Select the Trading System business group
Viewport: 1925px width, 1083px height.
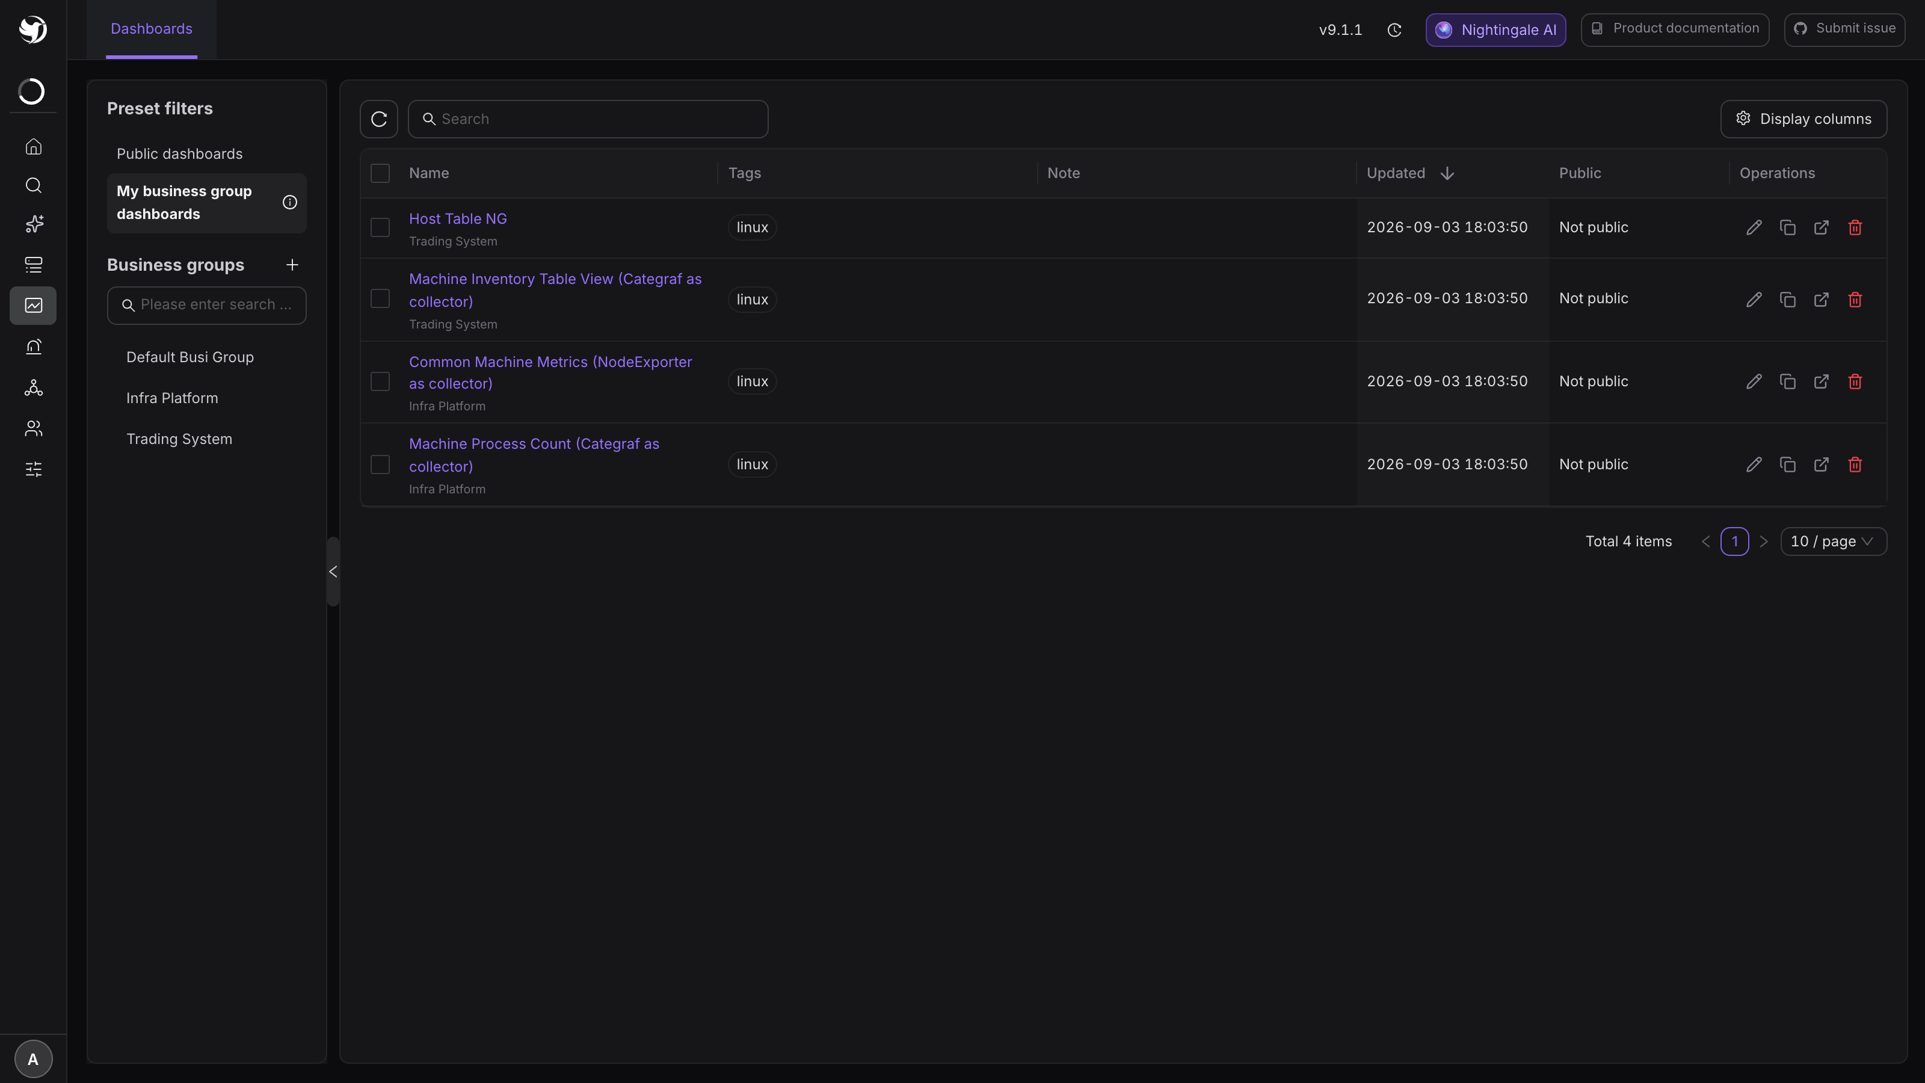point(179,439)
